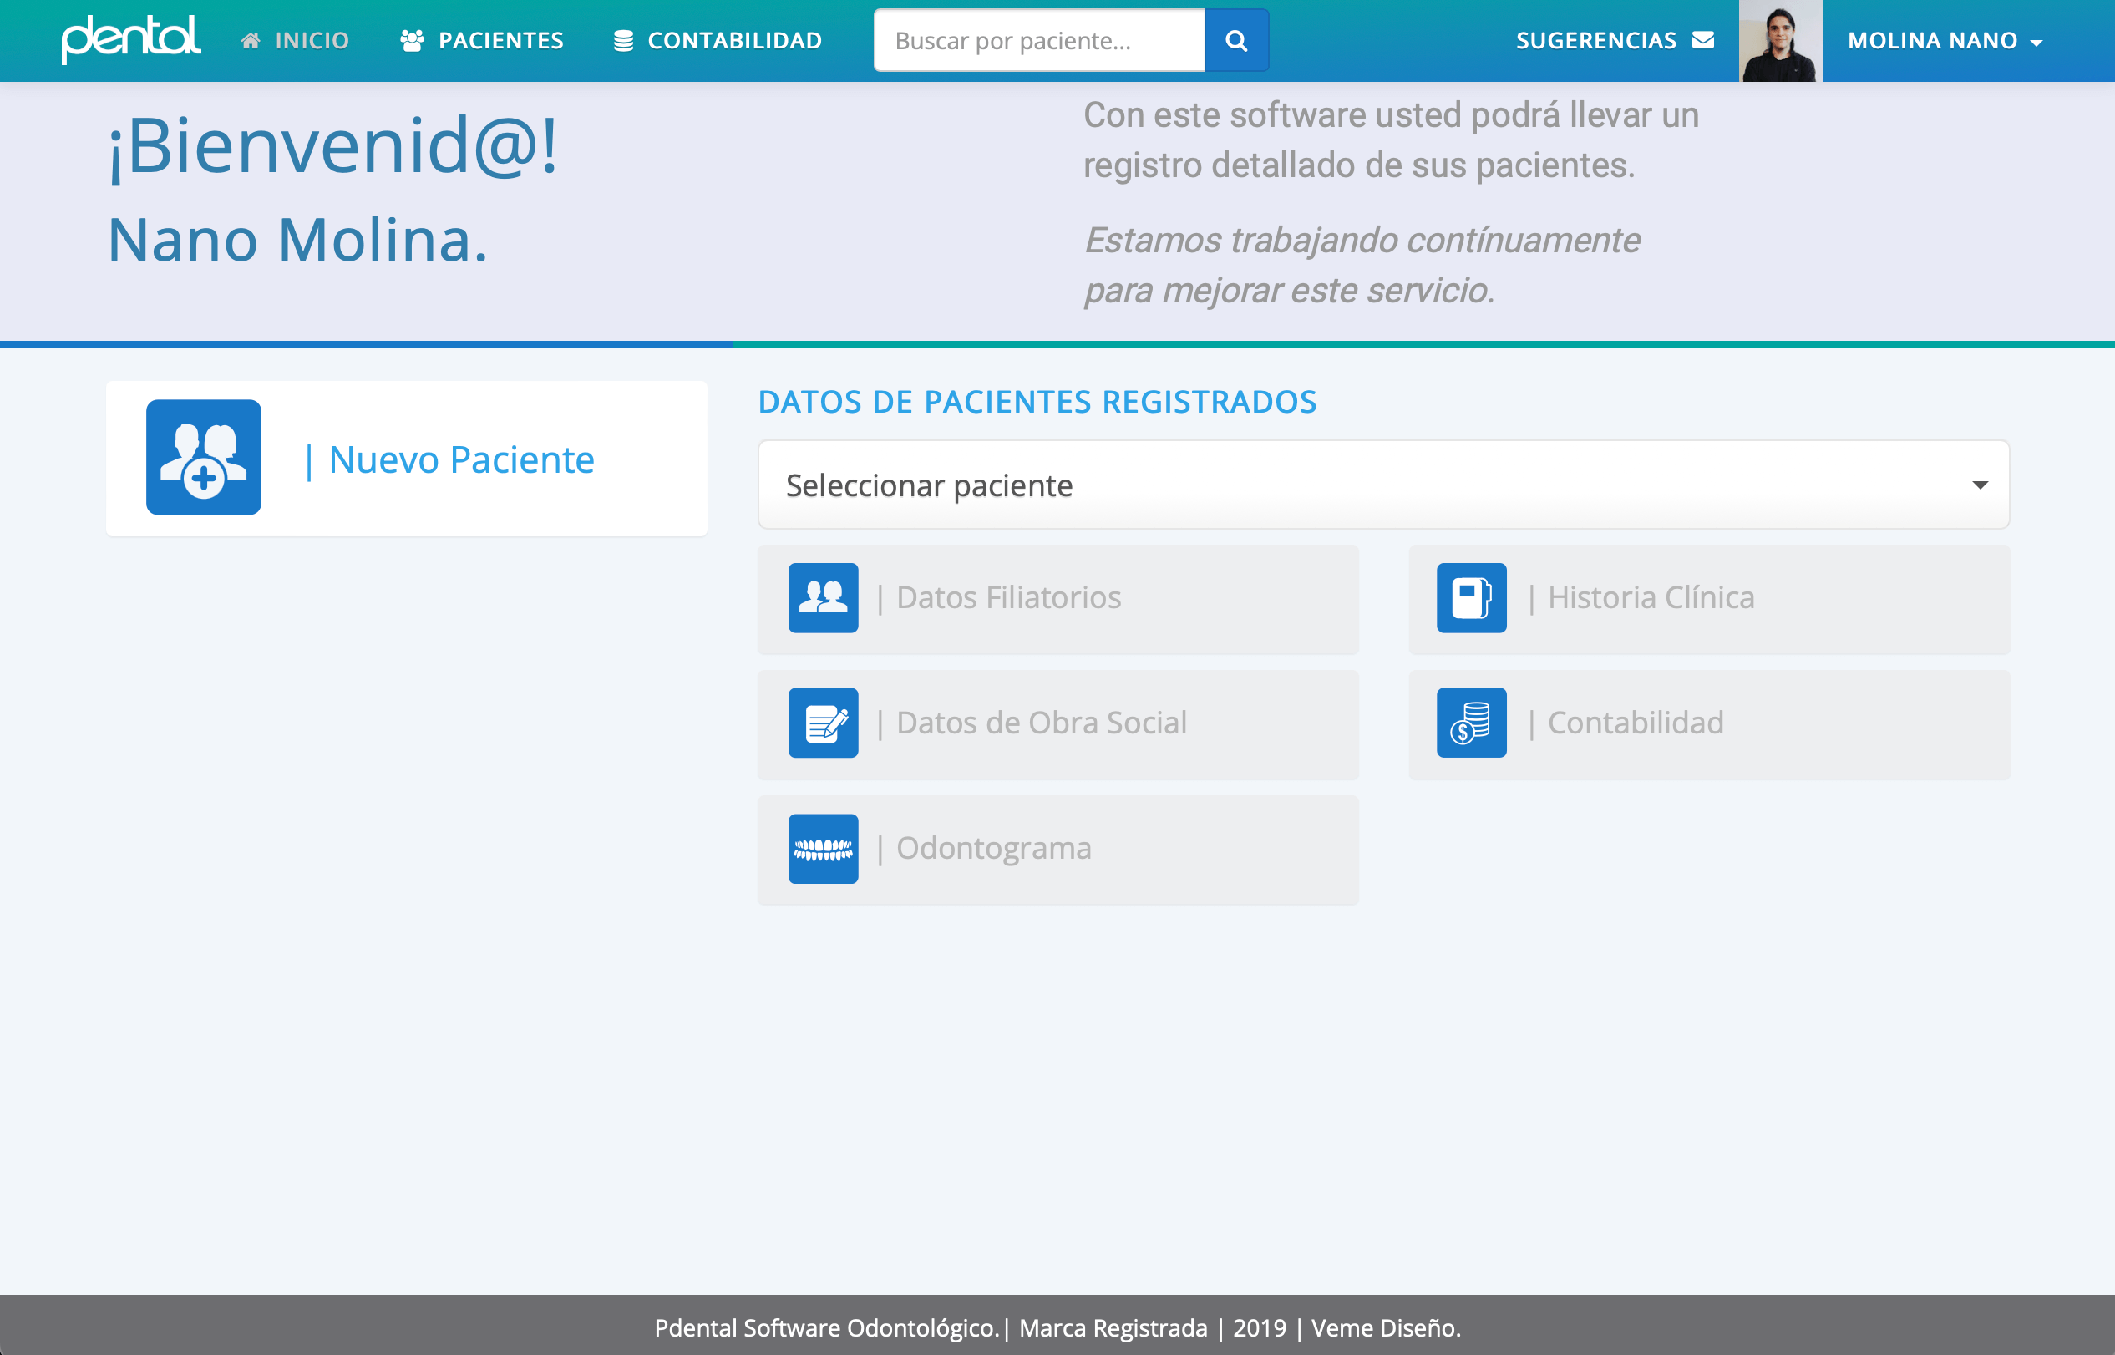
Task: Click the Datos Filiatorios people icon
Action: (823, 598)
